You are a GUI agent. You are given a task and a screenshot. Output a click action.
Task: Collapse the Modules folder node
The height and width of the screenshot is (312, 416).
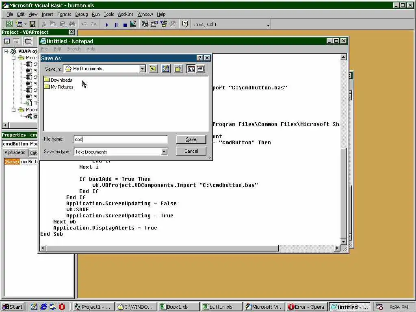(13, 110)
